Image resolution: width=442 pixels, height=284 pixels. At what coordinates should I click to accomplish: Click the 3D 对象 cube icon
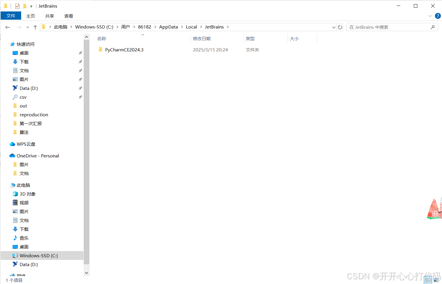15,194
